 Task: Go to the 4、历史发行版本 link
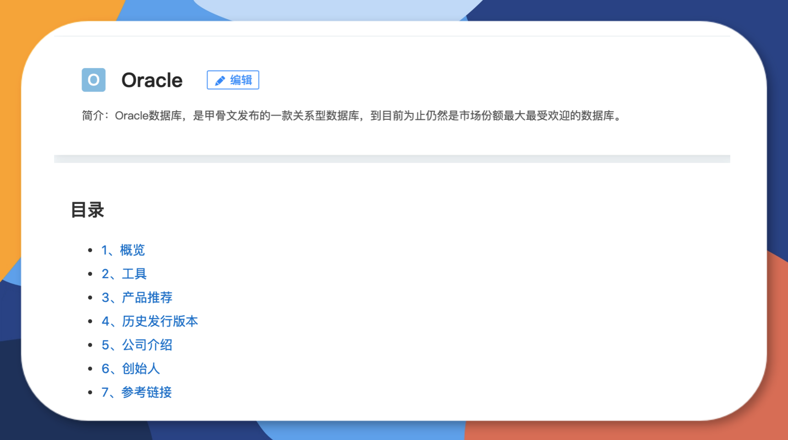point(149,322)
